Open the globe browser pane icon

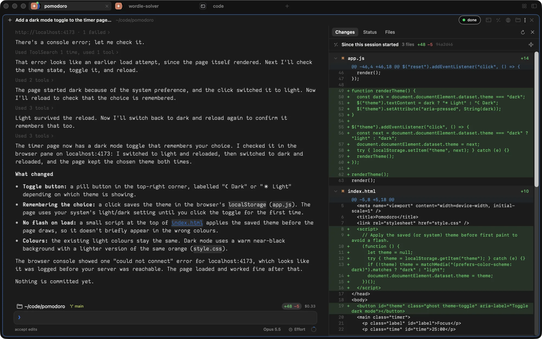click(508, 20)
